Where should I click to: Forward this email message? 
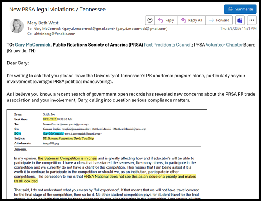tap(219, 20)
